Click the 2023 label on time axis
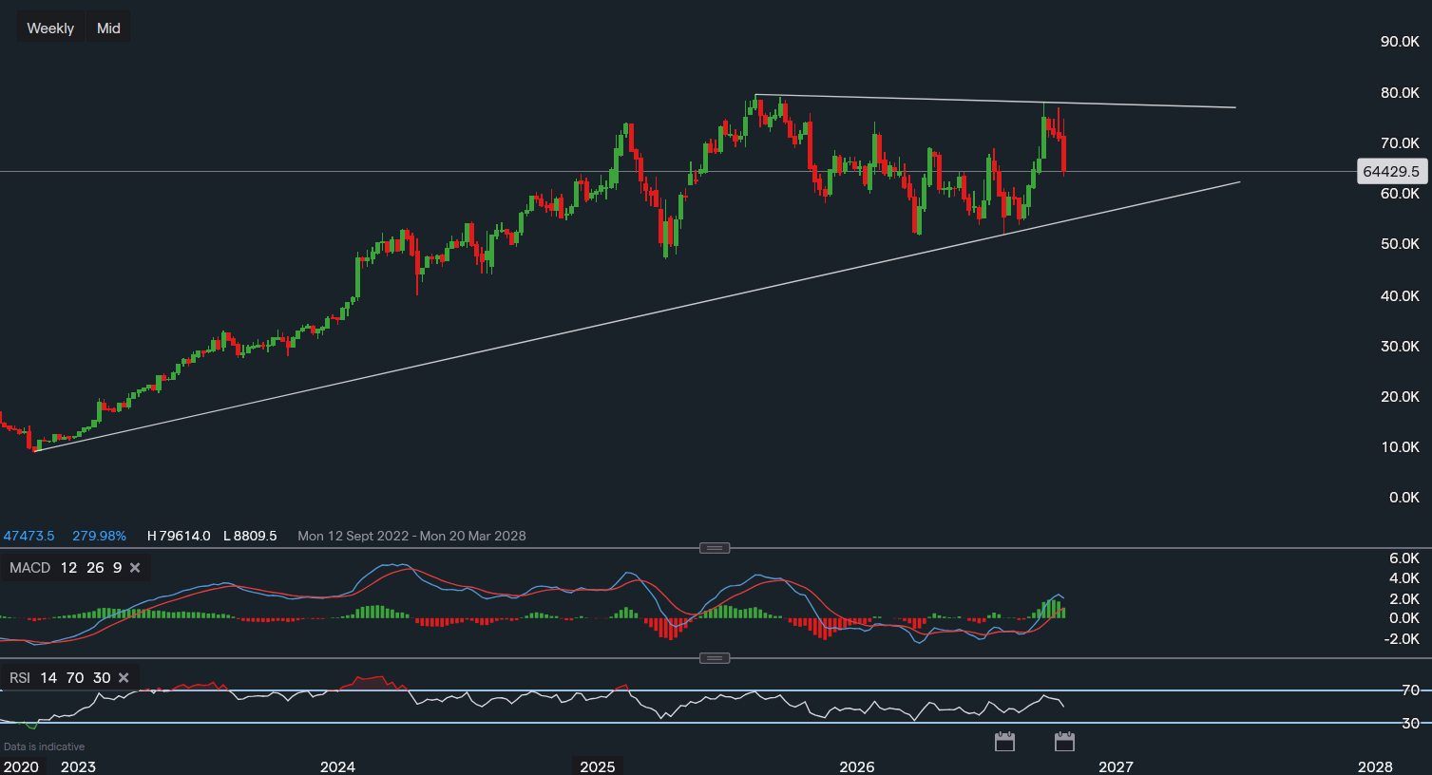This screenshot has width=1432, height=775. (78, 766)
